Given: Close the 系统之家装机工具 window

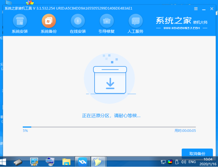Looking at the screenshot, I should (212, 9).
